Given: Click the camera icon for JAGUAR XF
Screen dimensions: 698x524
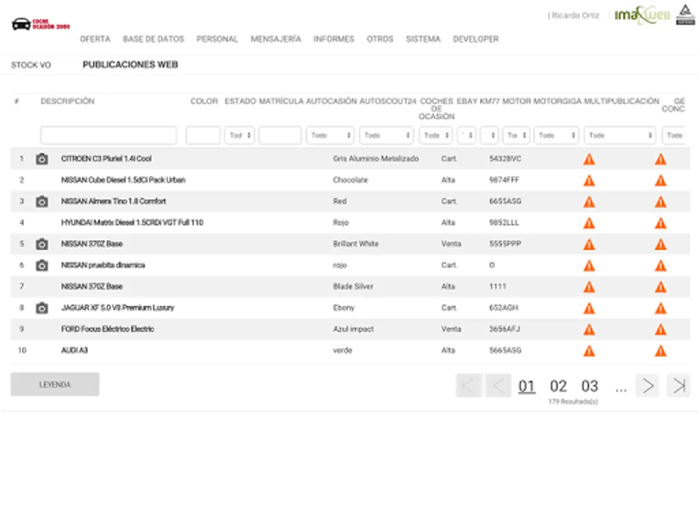Looking at the screenshot, I should [x=42, y=308].
